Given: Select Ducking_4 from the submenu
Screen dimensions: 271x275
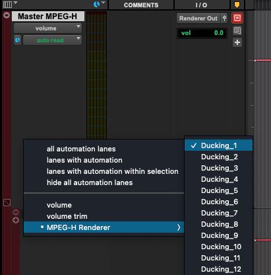Looking at the screenshot, I should pyautogui.click(x=219, y=179).
